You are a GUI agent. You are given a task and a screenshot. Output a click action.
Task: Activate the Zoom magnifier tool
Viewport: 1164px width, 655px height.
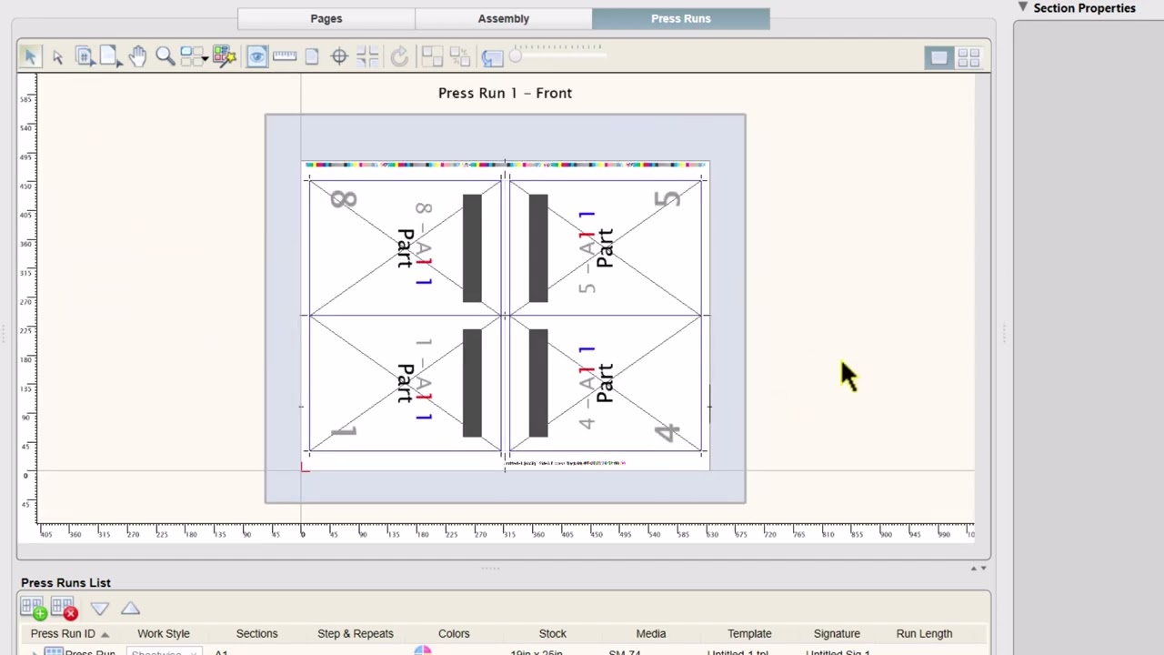(x=165, y=56)
